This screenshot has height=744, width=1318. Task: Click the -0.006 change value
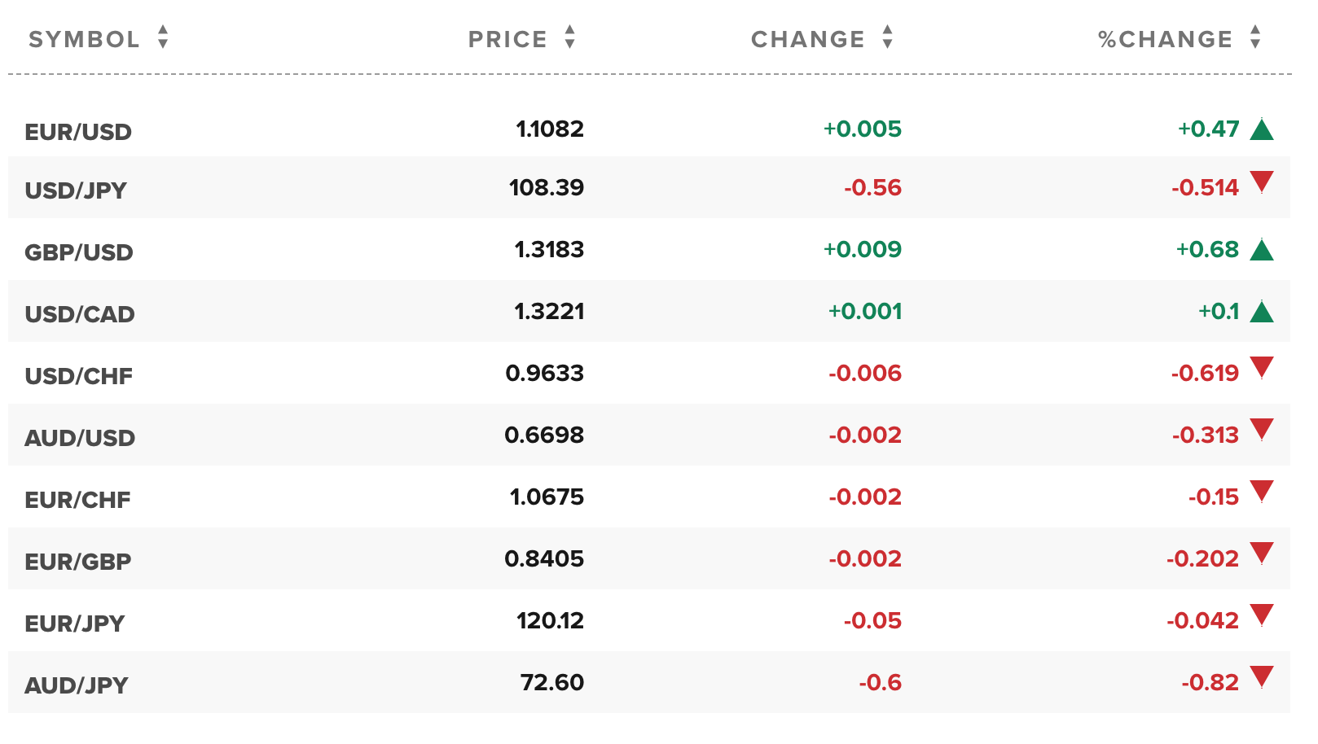click(x=865, y=373)
